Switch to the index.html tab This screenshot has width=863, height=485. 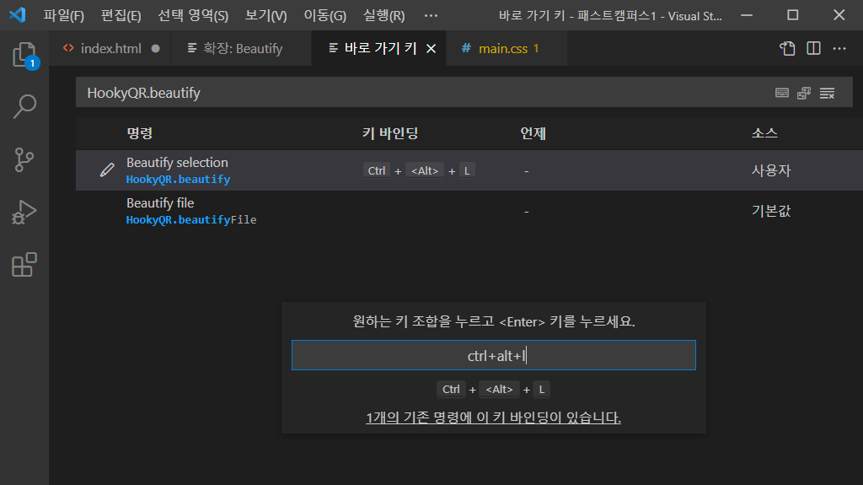(111, 49)
